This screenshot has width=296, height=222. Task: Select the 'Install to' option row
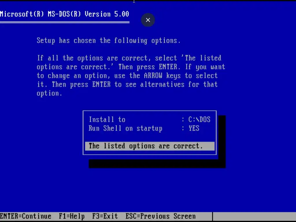point(150,119)
